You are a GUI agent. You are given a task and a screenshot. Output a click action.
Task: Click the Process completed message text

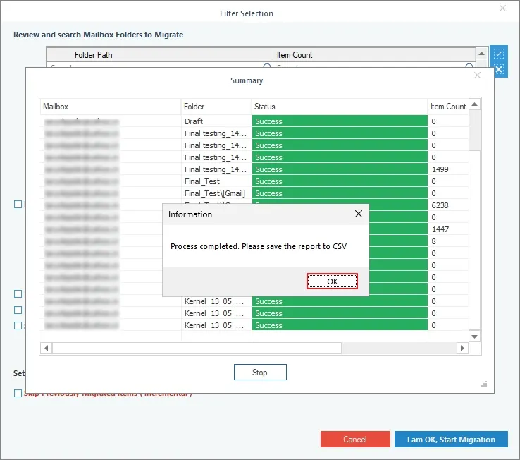(x=259, y=246)
